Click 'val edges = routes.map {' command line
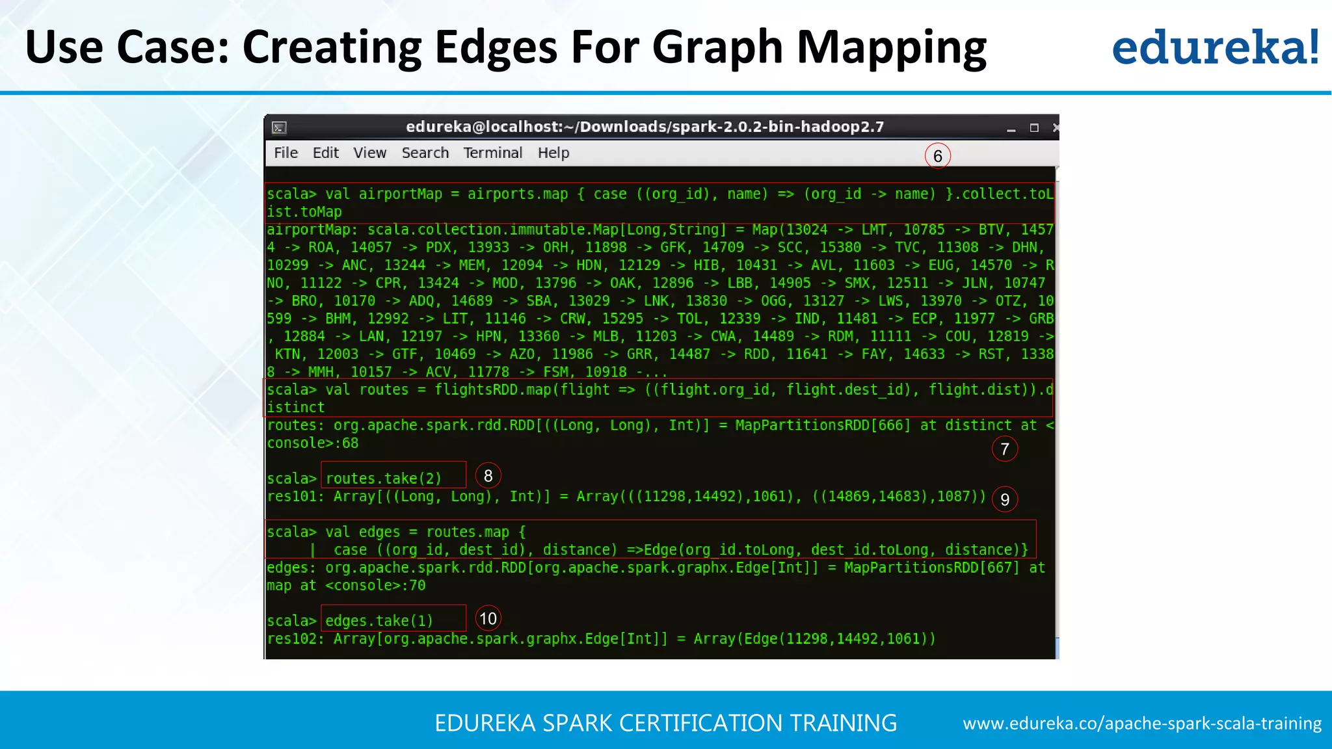The image size is (1332, 749). (396, 532)
